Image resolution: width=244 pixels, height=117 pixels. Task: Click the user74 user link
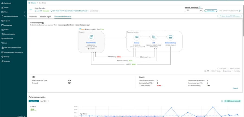tap(40, 11)
